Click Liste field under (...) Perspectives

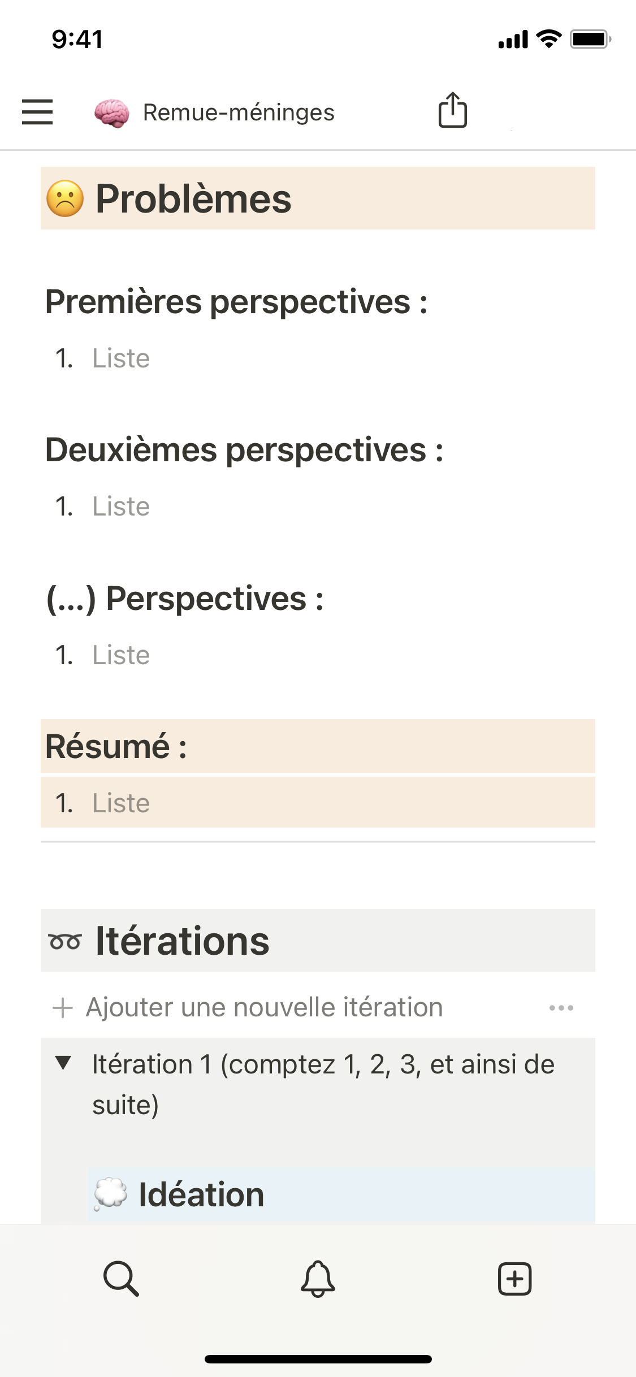121,655
